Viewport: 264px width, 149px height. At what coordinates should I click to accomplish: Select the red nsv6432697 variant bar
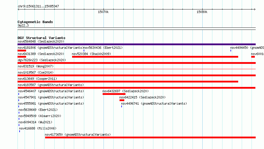(114, 94)
